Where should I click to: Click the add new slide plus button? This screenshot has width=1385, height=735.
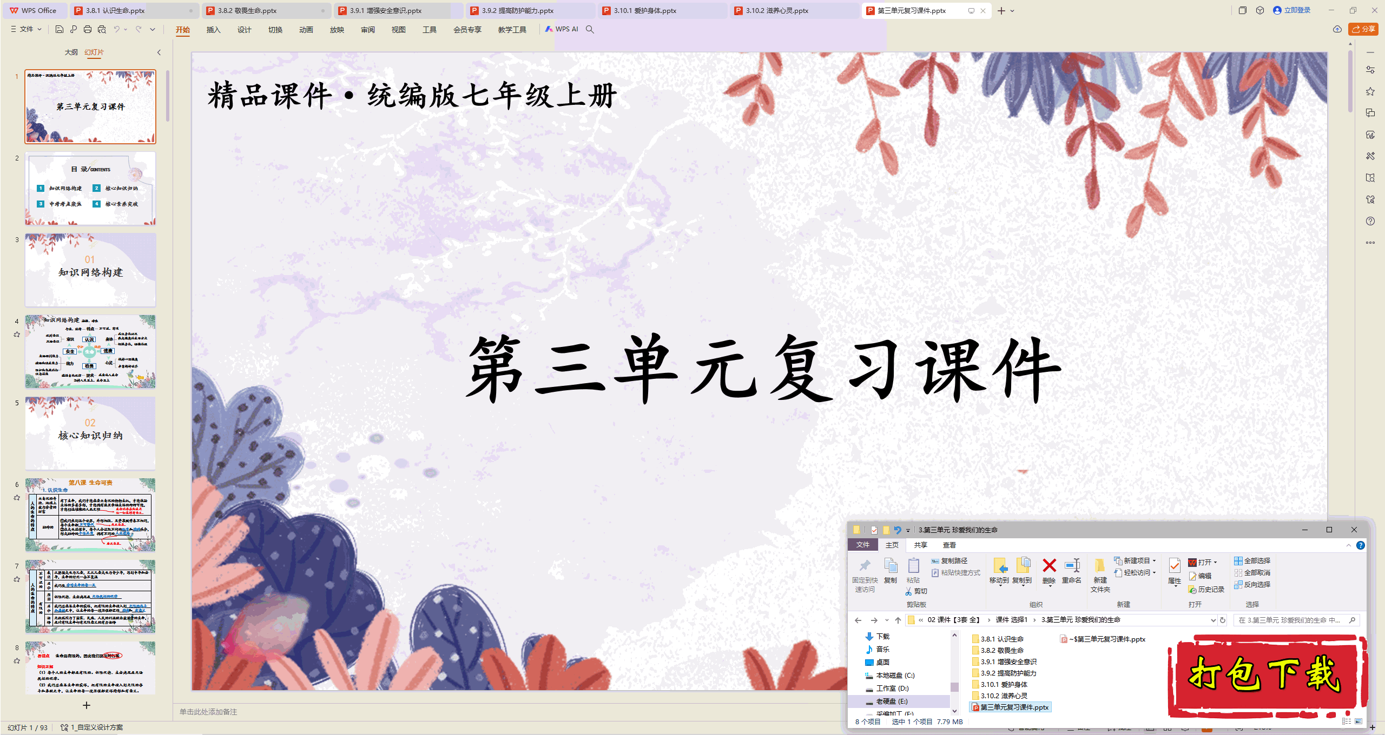(87, 705)
